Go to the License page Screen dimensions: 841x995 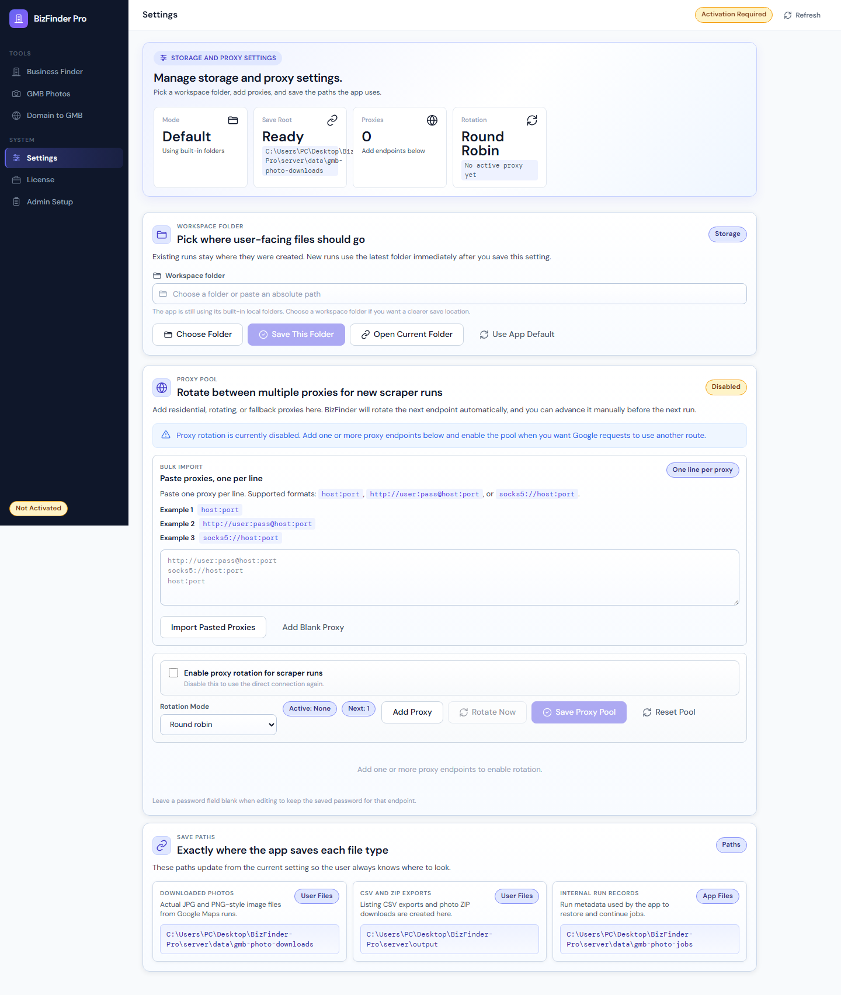pyautogui.click(x=40, y=180)
